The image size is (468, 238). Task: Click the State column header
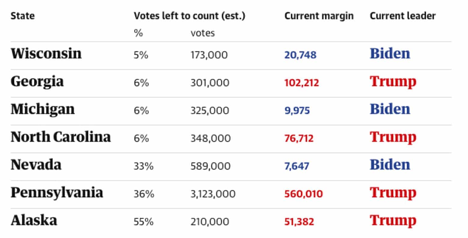[22, 16]
